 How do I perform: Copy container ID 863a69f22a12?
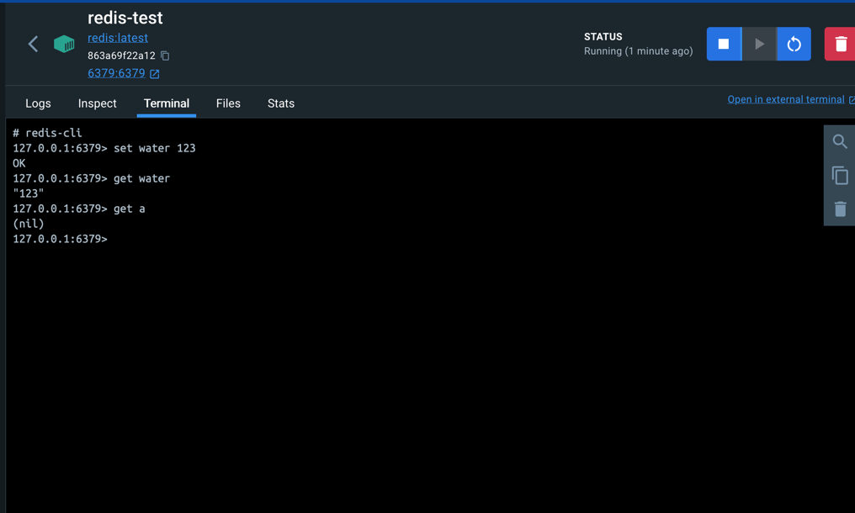(165, 56)
